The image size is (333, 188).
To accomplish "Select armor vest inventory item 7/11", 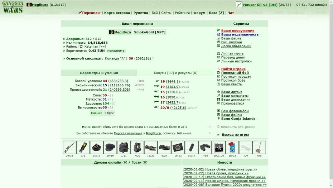I will tap(124, 147).
